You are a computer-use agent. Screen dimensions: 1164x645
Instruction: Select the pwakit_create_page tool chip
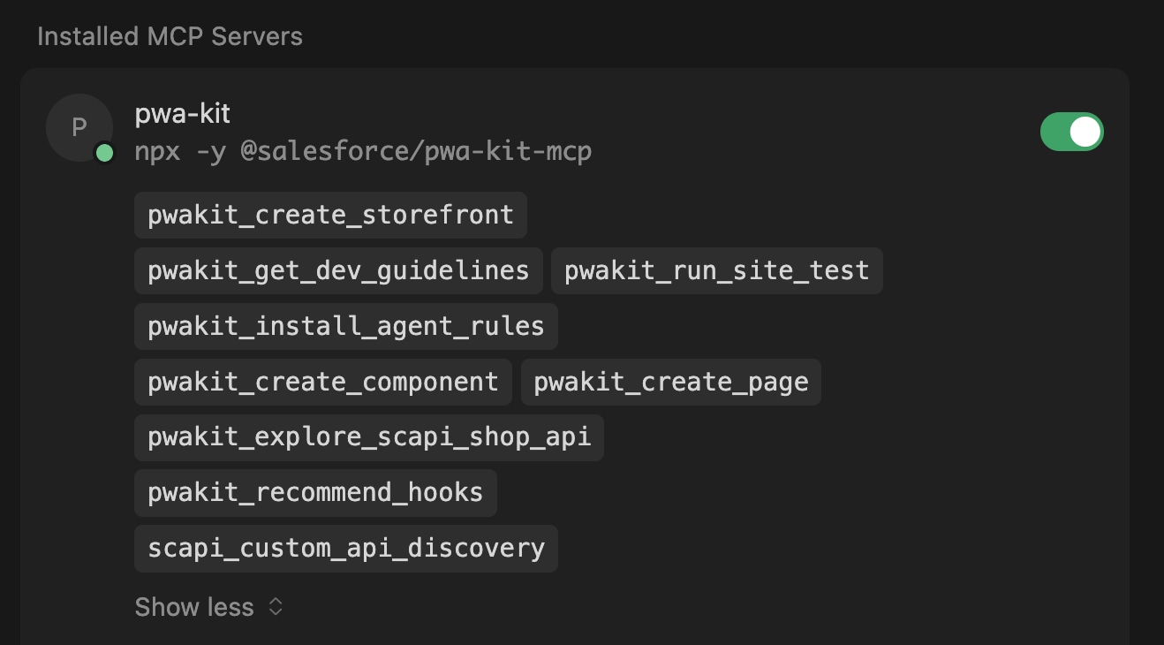pos(670,382)
